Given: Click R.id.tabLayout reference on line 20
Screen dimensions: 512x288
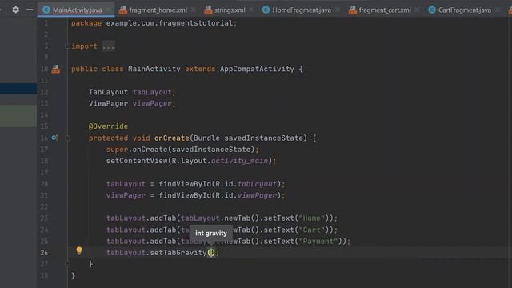Looking at the screenshot, I should tap(246, 184).
